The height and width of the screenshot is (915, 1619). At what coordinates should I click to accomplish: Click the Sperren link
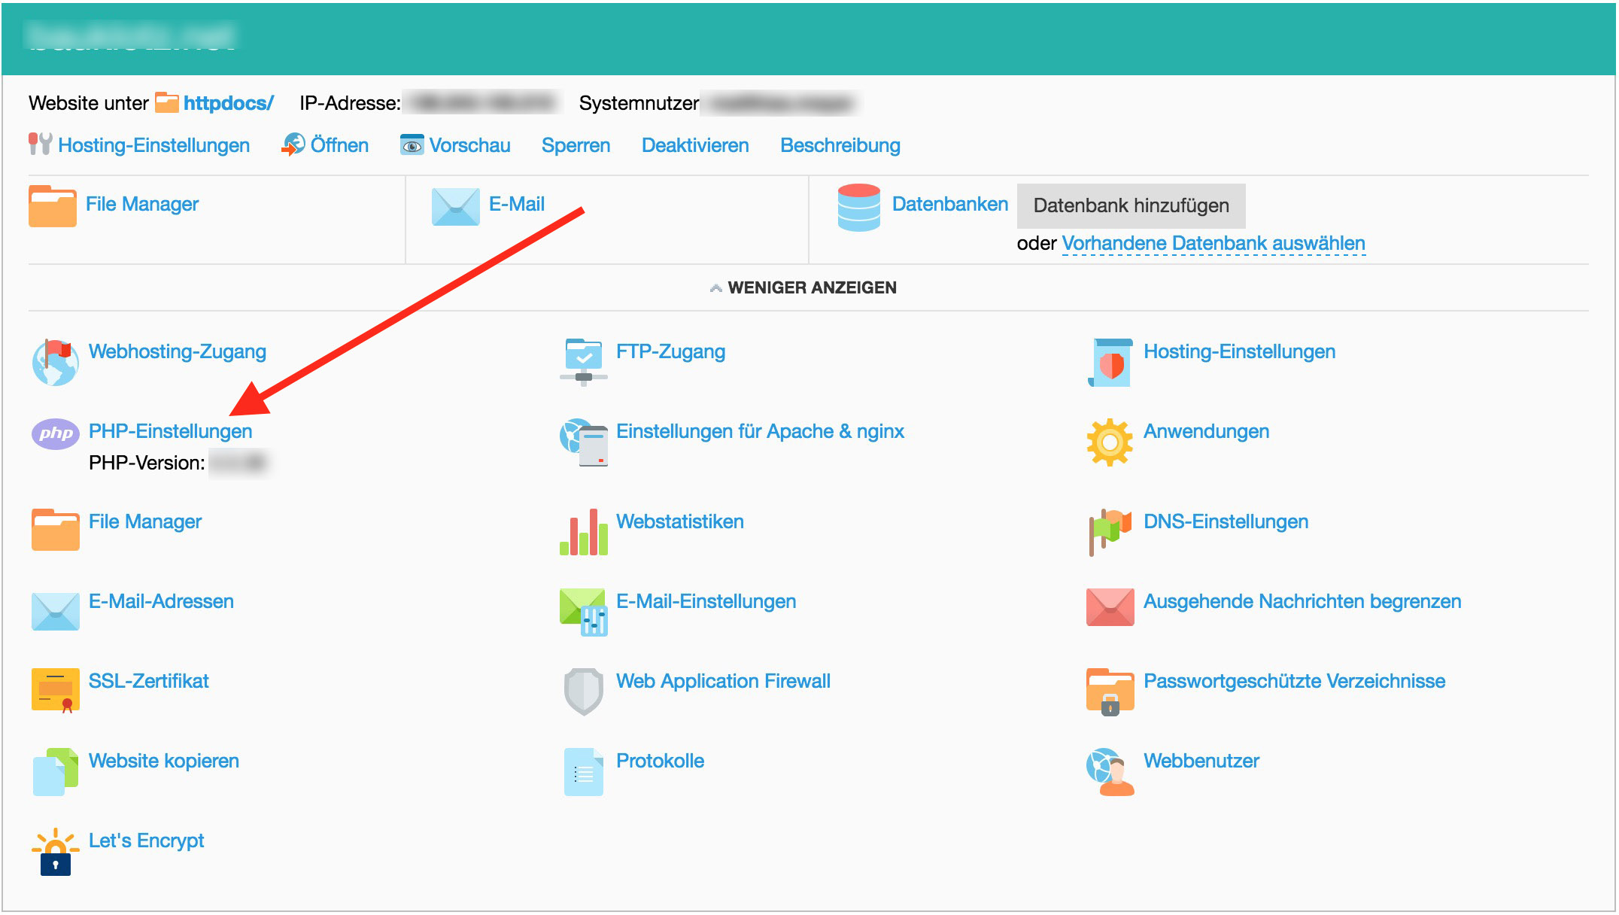coord(576,145)
